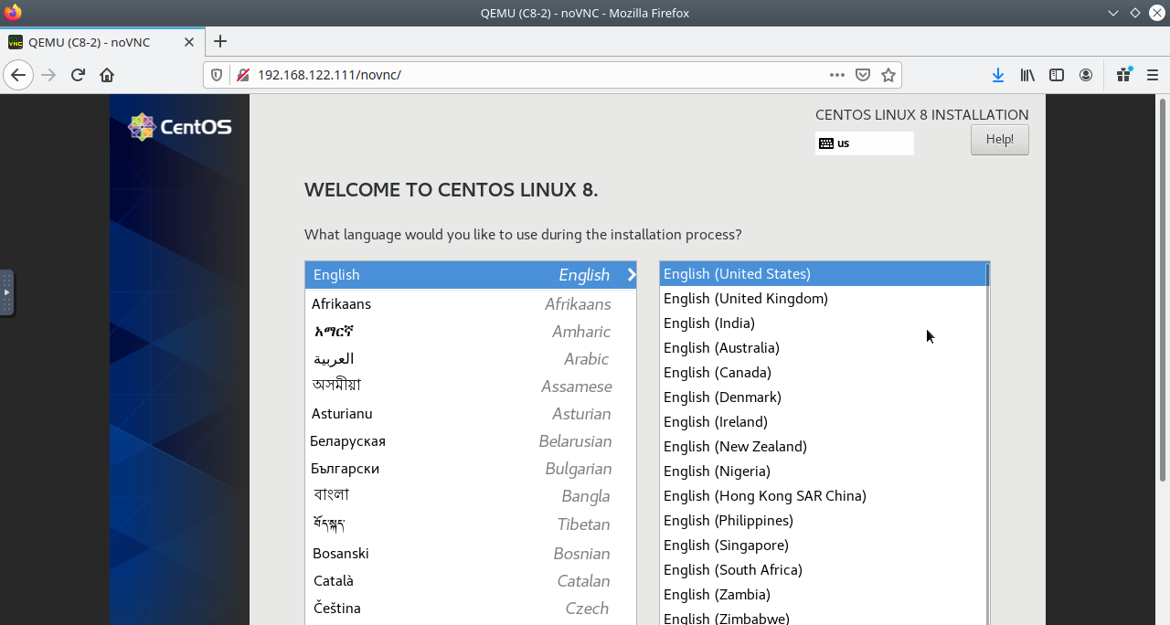Close the QEMU noVNC tab
This screenshot has height=625, width=1170.
coord(189,42)
